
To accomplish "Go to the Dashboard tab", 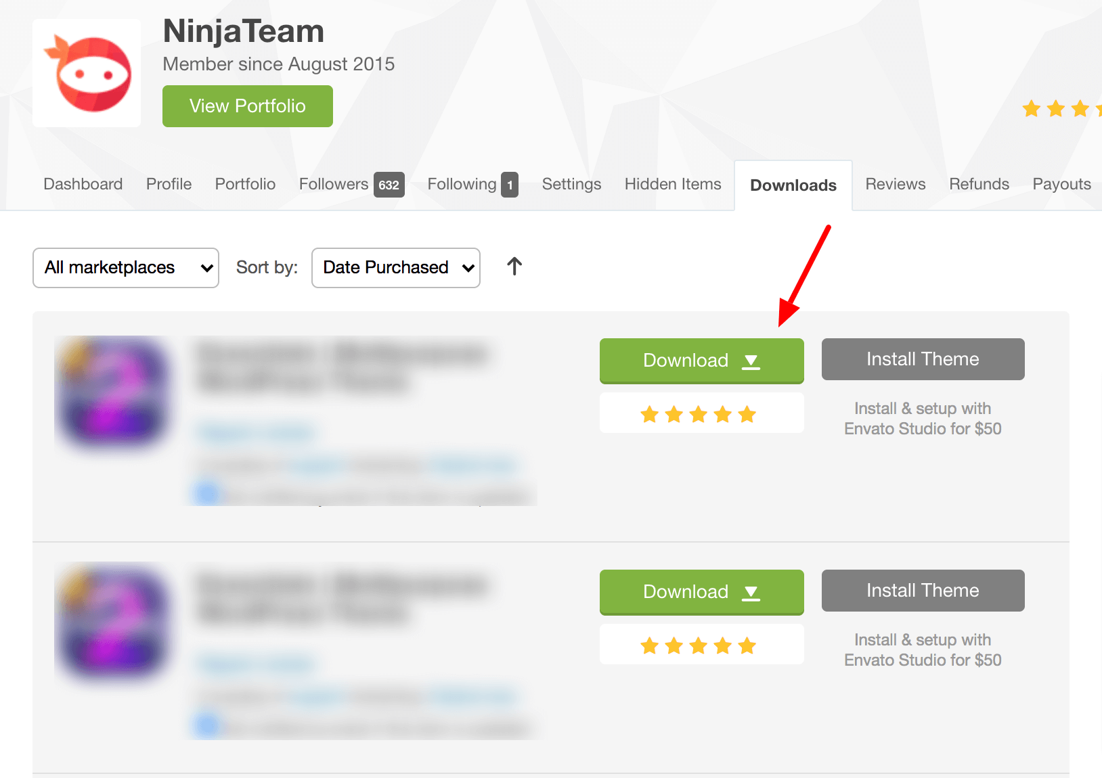I will pos(83,184).
